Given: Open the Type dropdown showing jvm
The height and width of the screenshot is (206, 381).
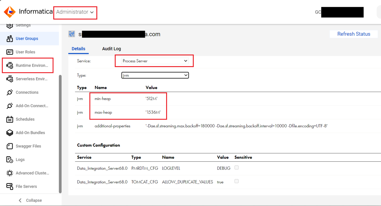Looking at the screenshot, I should [x=155, y=75].
